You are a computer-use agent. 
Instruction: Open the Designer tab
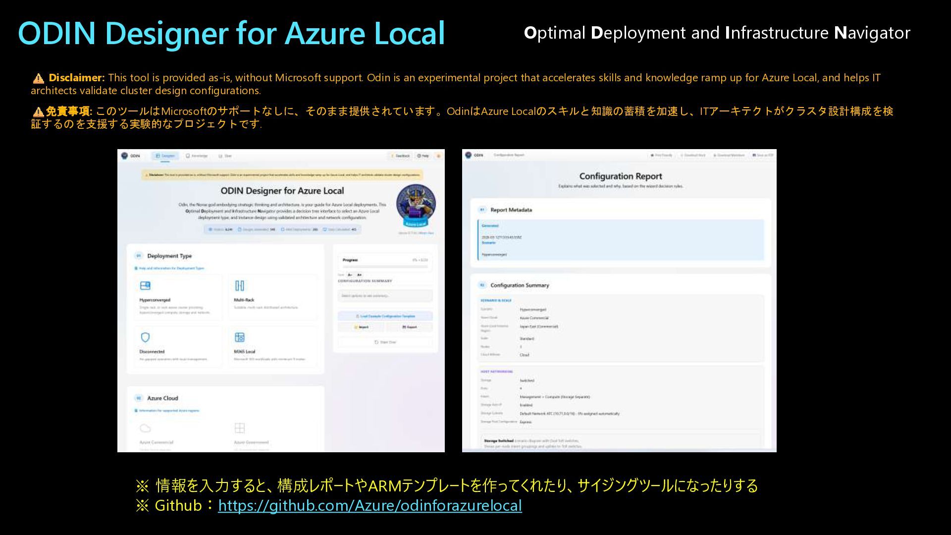pos(165,156)
